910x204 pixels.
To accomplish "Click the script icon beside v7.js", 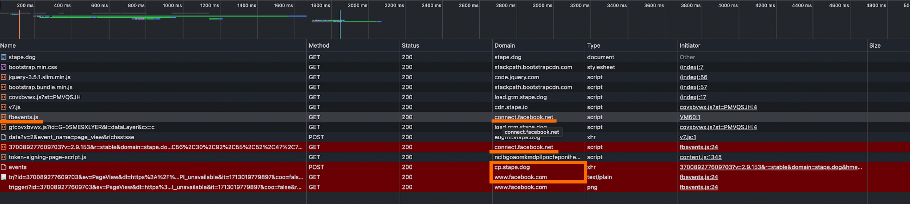I will (x=3, y=107).
